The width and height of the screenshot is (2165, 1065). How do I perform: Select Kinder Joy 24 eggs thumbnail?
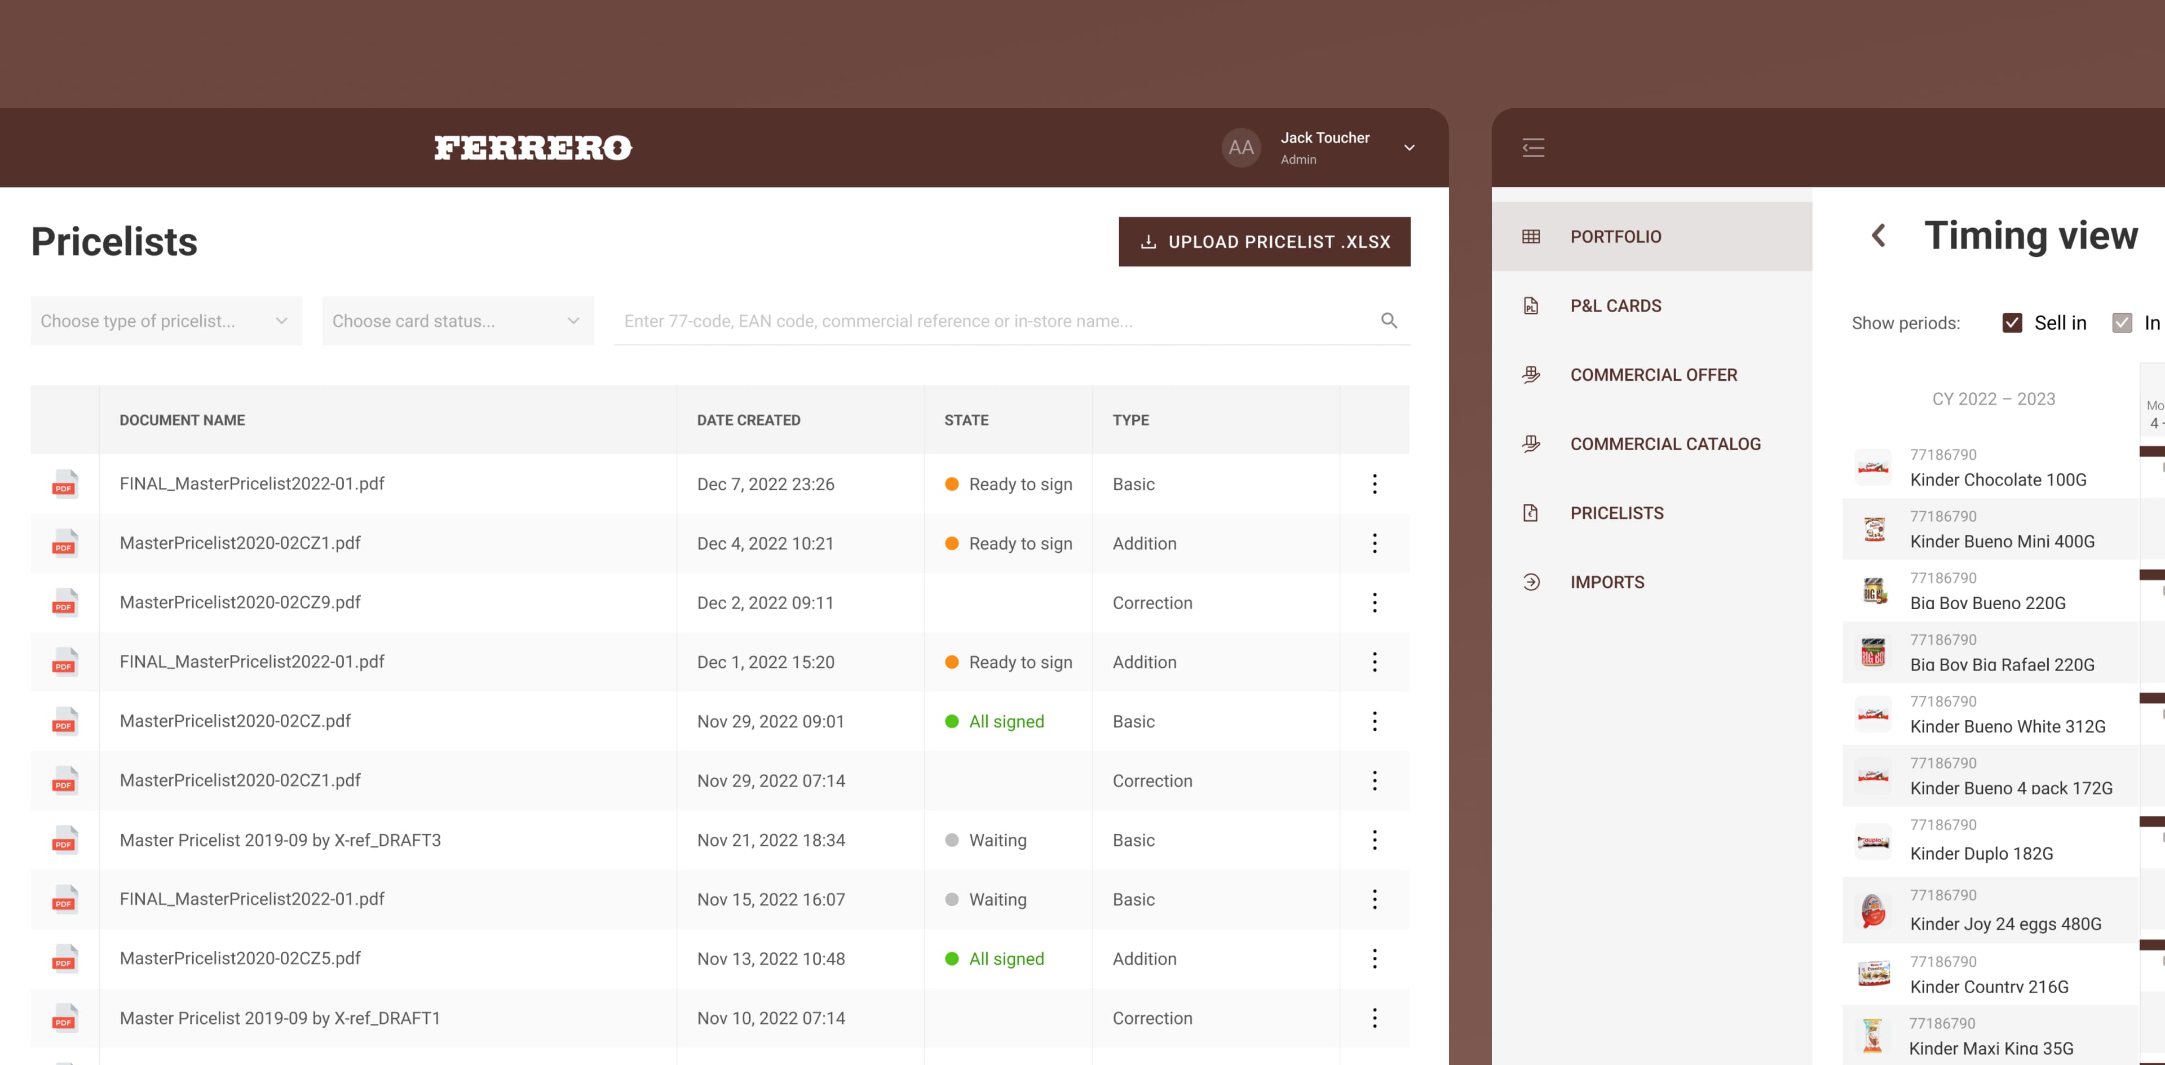pos(1872,911)
